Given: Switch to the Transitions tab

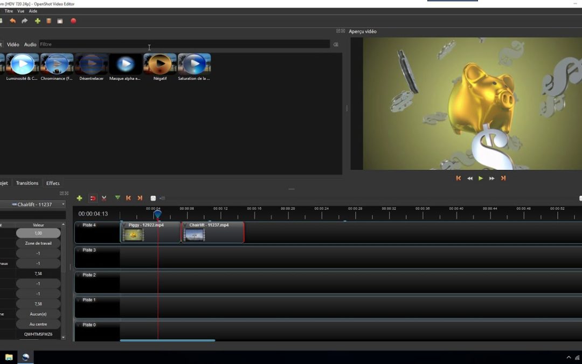Looking at the screenshot, I should click(27, 183).
